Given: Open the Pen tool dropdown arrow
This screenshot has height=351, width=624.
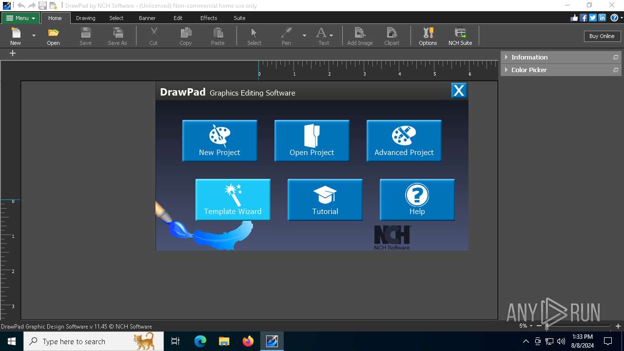Looking at the screenshot, I should coord(304,36).
